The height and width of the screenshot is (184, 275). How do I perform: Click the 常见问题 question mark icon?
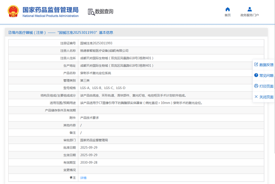point(256,75)
